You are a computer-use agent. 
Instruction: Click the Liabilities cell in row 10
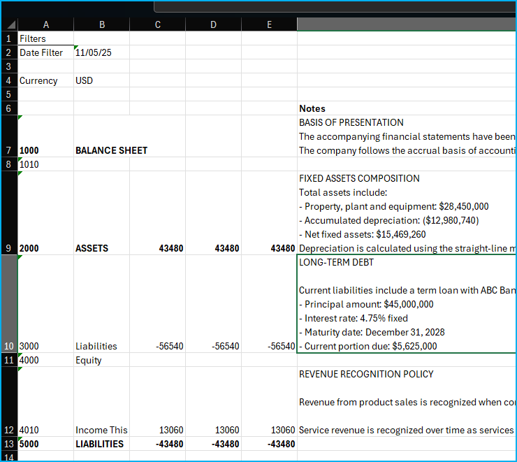coord(101,346)
